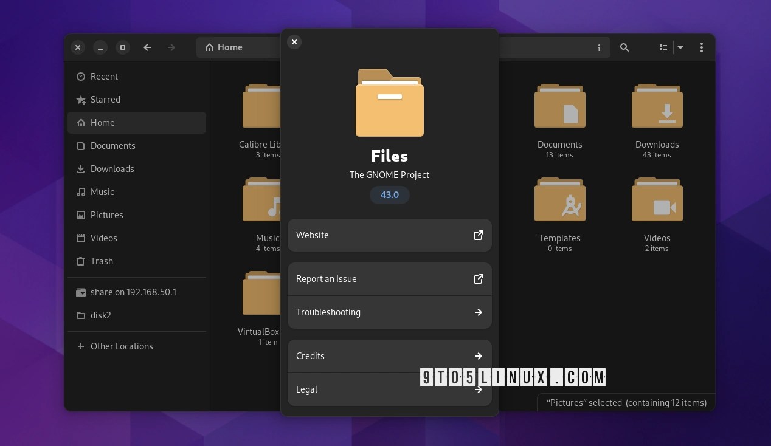Open Other Locations in the sidebar

(137, 346)
